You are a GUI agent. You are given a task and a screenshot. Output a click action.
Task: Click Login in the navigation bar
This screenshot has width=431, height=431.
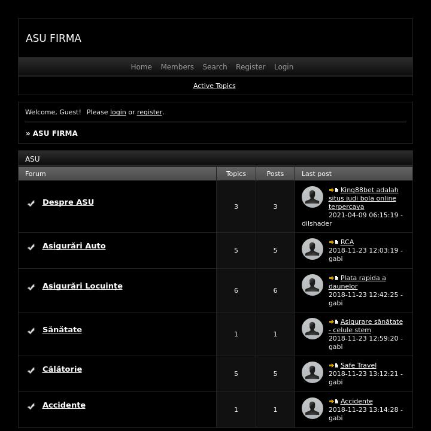[x=284, y=67]
